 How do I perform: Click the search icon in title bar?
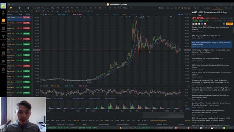[16, 4]
